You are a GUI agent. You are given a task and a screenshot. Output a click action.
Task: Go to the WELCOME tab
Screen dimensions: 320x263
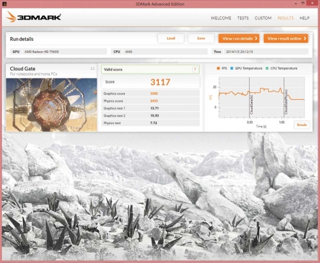tap(221, 18)
